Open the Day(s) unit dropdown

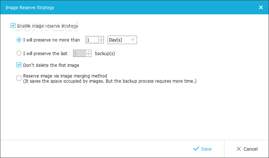pyautogui.click(x=122, y=40)
